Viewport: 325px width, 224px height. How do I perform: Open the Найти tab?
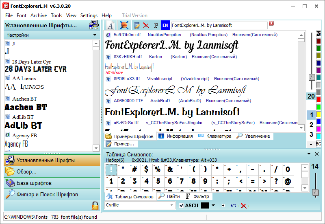(169, 196)
